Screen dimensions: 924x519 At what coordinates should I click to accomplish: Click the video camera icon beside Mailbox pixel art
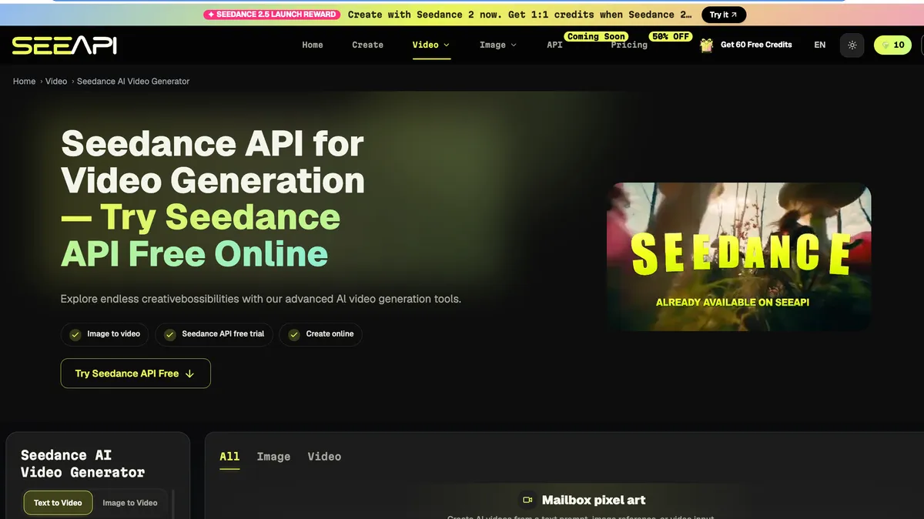pyautogui.click(x=527, y=500)
